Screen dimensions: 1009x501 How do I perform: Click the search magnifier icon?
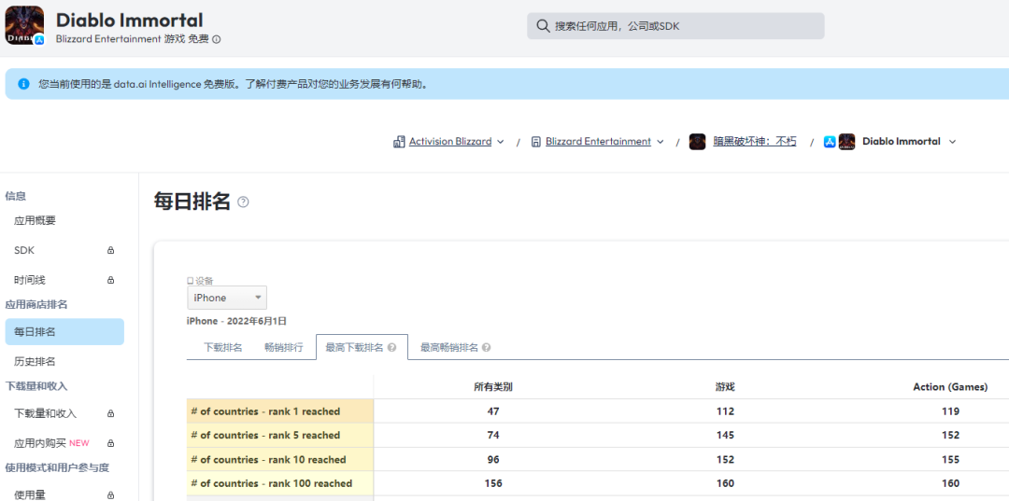click(x=543, y=26)
